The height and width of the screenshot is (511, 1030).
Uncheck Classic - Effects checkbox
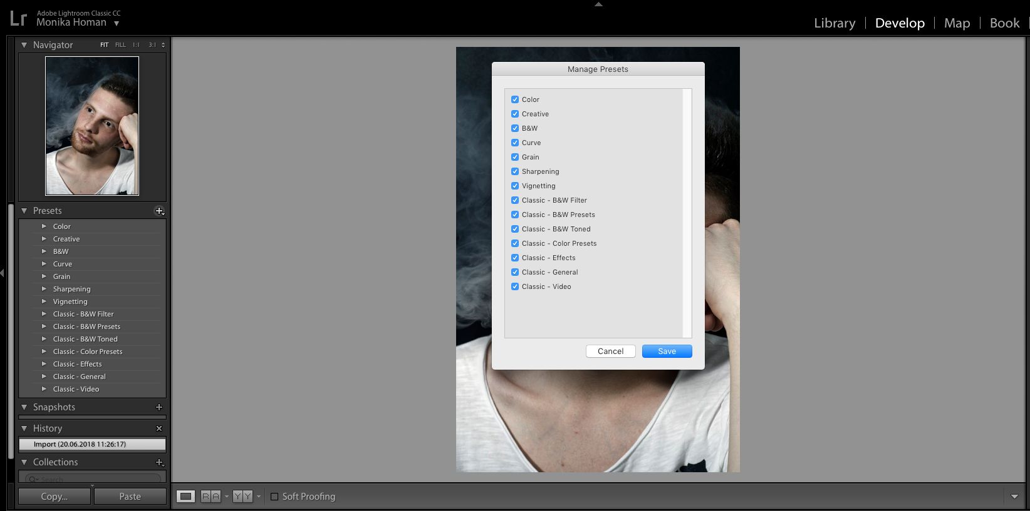[515, 258]
